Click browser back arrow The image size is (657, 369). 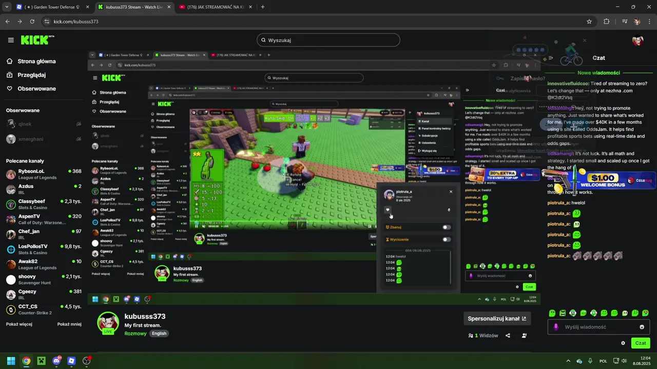[7, 22]
